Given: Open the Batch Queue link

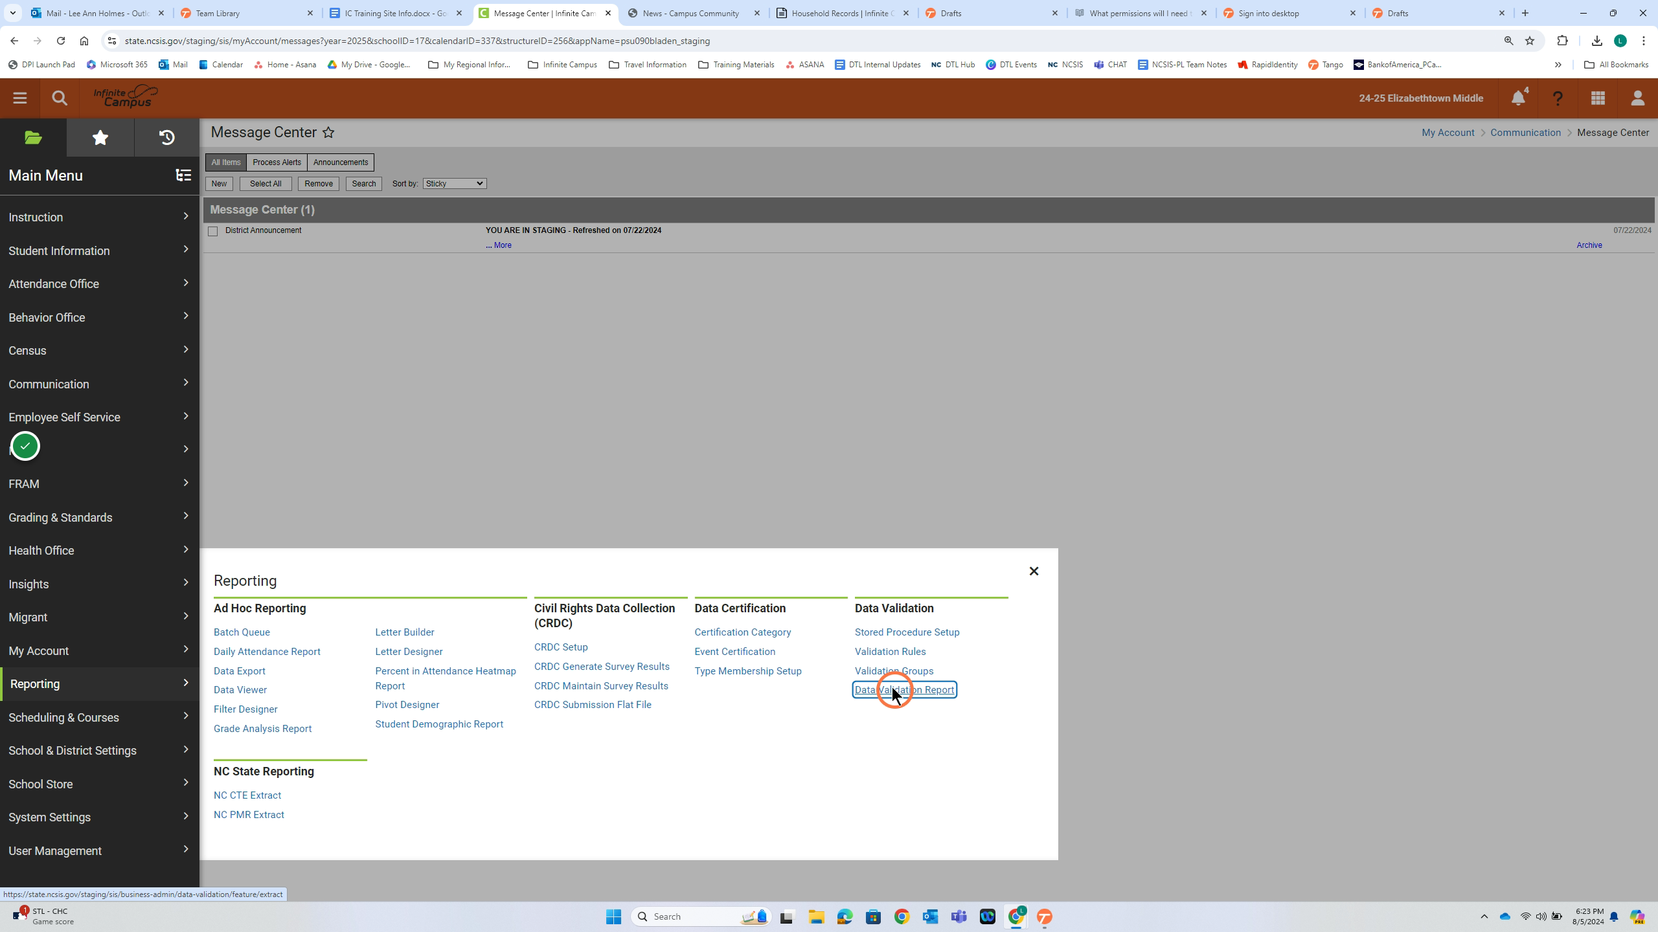Looking at the screenshot, I should click(x=242, y=632).
